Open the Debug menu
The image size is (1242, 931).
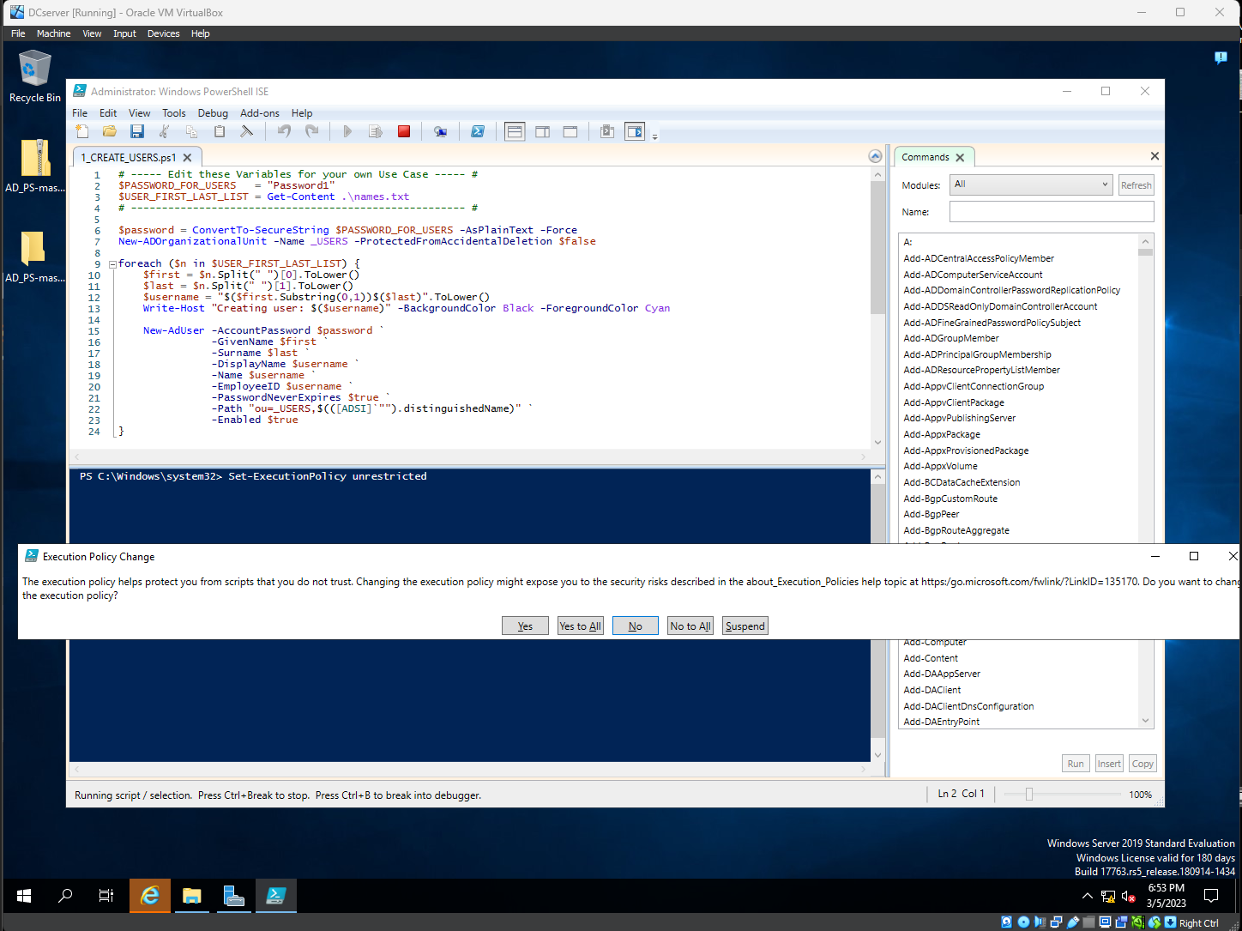(213, 112)
